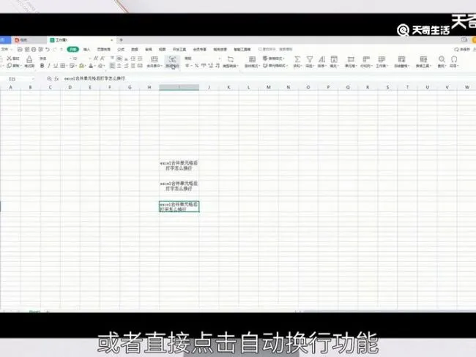Toggle the Wrap Text button

172,61
